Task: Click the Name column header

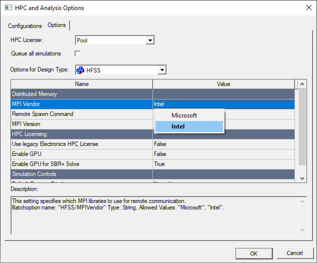Action: (81, 84)
